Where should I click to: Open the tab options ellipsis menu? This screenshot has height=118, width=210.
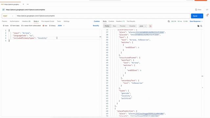tap(28, 4)
